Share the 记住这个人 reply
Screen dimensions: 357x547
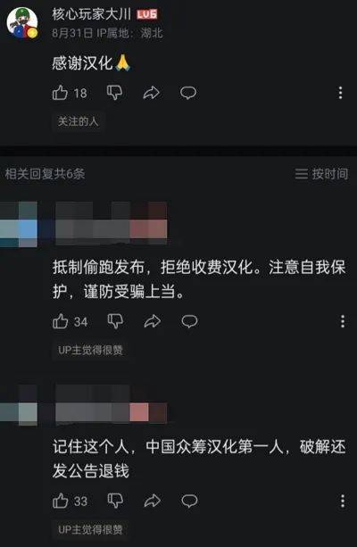point(153,501)
